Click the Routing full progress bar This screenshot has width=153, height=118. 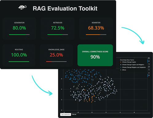click(x=19, y=61)
